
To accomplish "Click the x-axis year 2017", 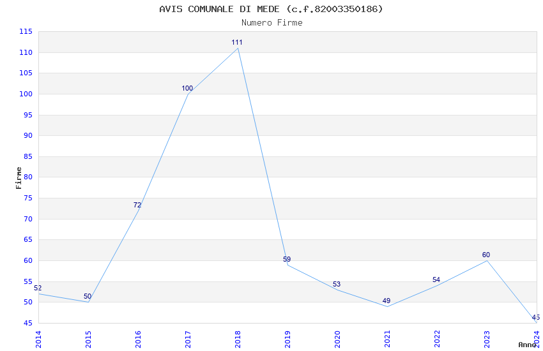I will pyautogui.click(x=188, y=340).
